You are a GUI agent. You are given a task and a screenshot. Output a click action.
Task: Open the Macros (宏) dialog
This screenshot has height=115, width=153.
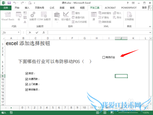pyautogui.click(x=19, y=16)
